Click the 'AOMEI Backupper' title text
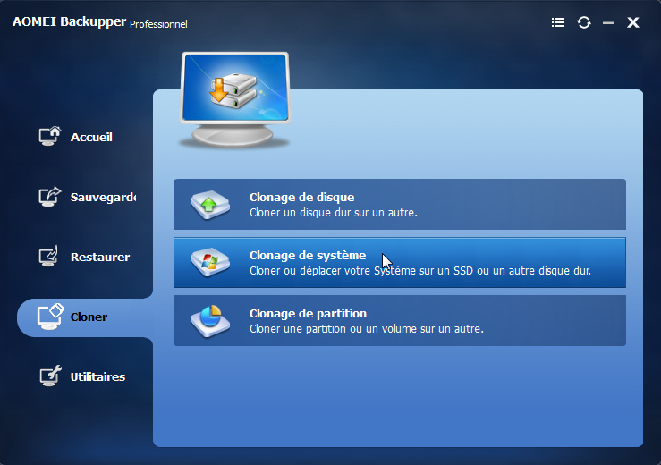Image resolution: width=661 pixels, height=465 pixels. pyautogui.click(x=69, y=21)
